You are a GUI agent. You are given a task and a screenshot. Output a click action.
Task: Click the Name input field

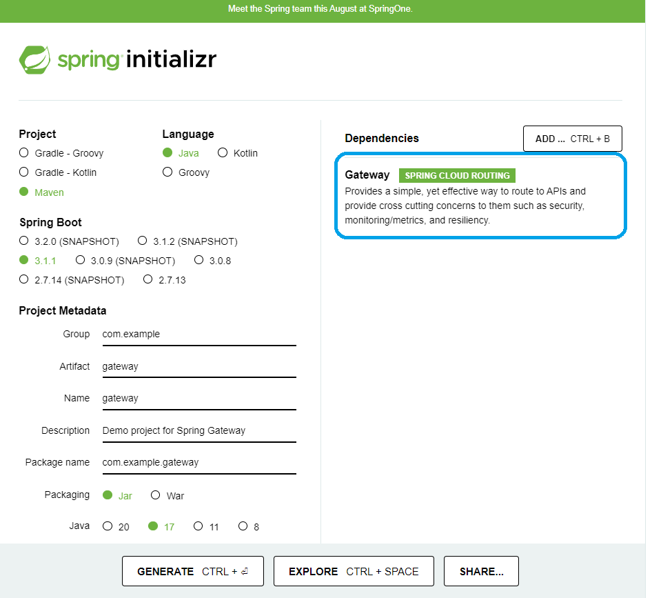coord(199,399)
